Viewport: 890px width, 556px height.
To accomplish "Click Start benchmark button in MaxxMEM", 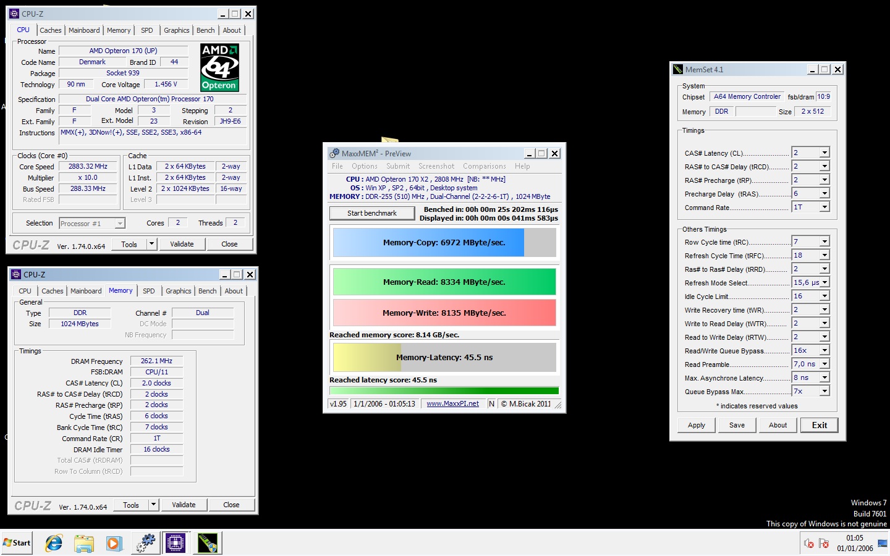I will pyautogui.click(x=372, y=213).
